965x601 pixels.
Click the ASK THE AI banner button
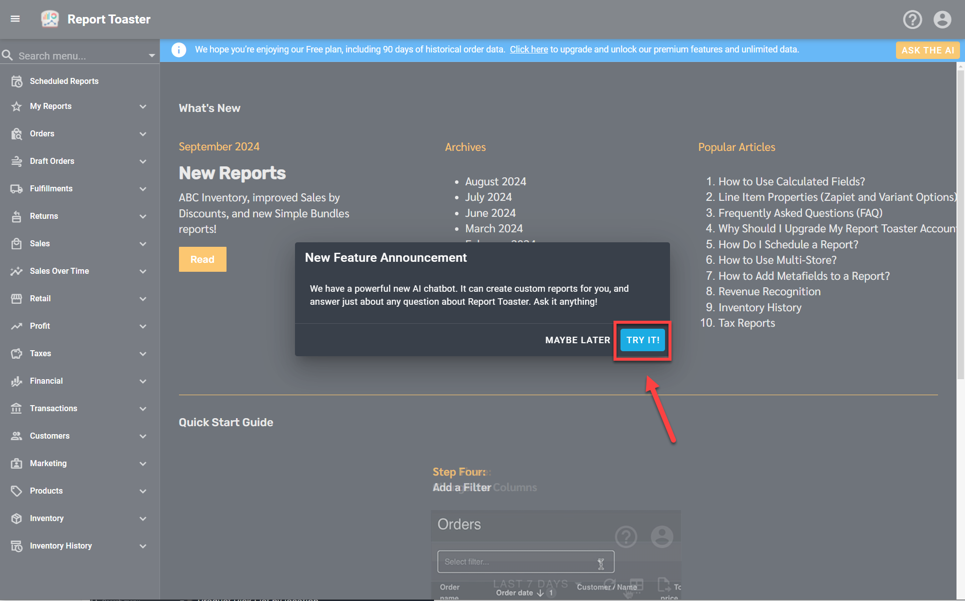927,50
